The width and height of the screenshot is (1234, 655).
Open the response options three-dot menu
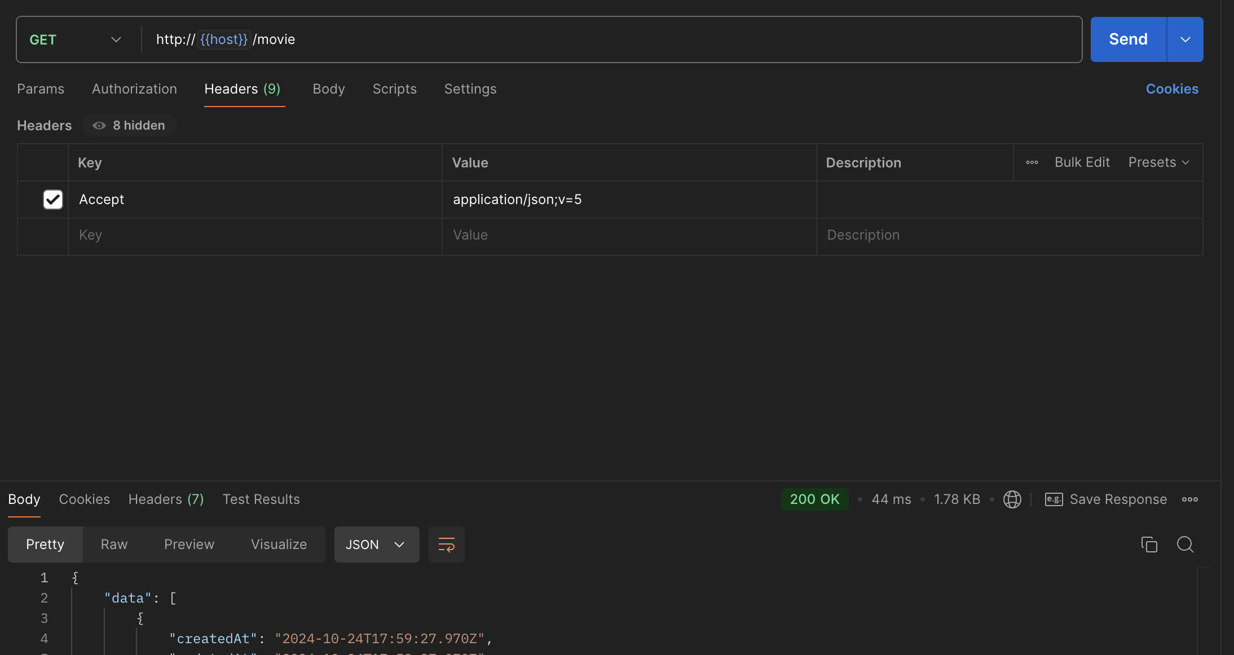click(1190, 499)
